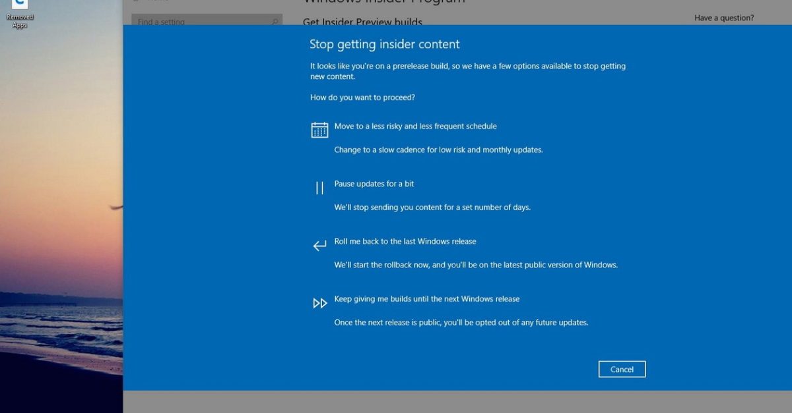Viewport: 792px width, 413px height.
Task: Select the pause bars next to Pause updates
Action: click(x=319, y=188)
